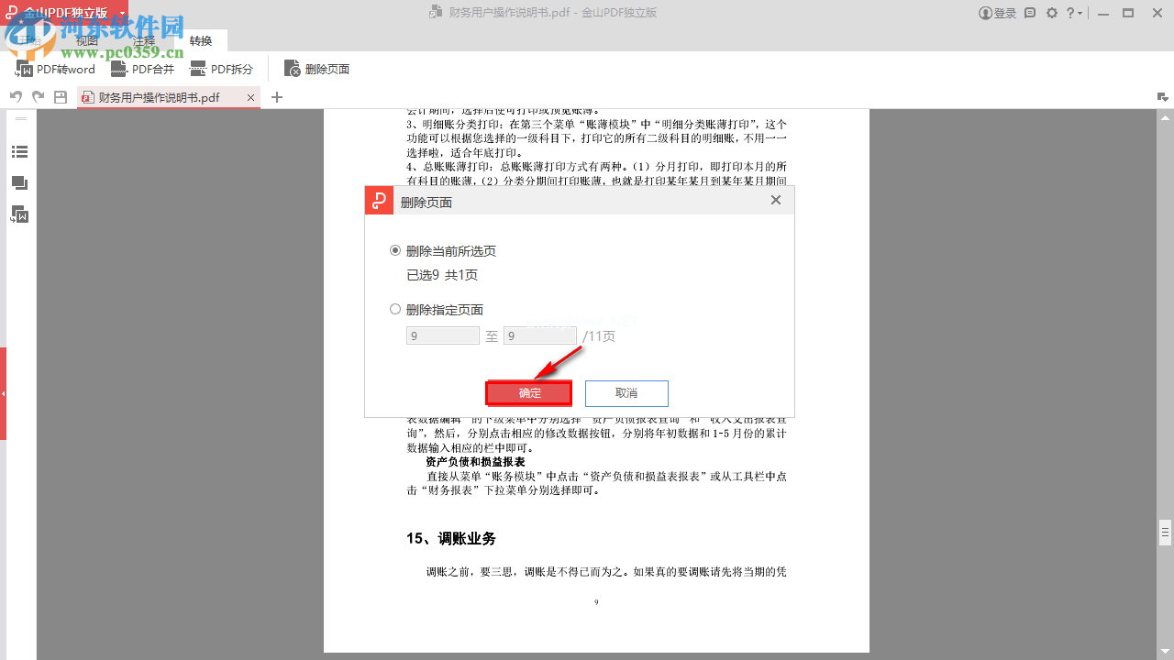Click the PDF转word conversion tool
Image resolution: width=1174 pixels, height=660 pixels.
(x=56, y=69)
